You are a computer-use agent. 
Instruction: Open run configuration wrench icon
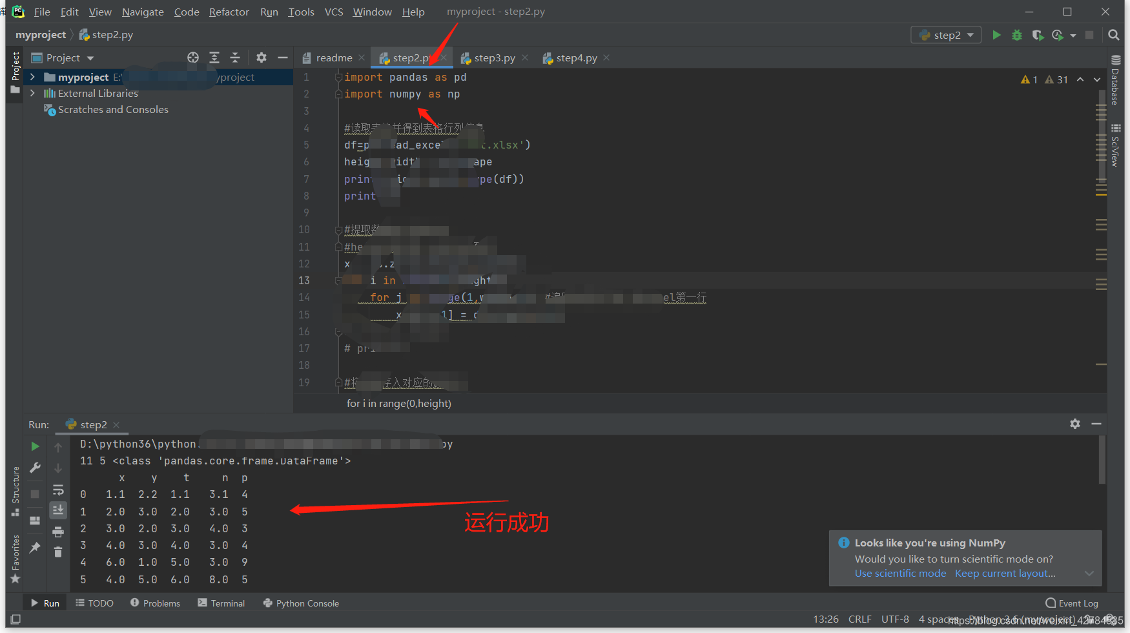tap(36, 467)
